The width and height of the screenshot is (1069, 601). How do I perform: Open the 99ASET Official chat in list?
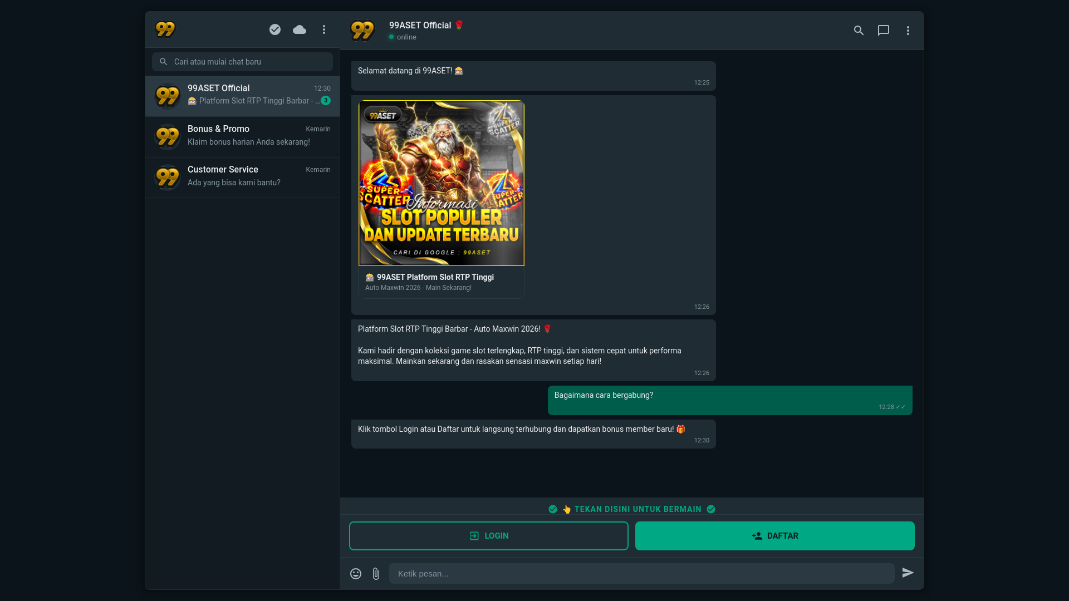click(x=242, y=96)
